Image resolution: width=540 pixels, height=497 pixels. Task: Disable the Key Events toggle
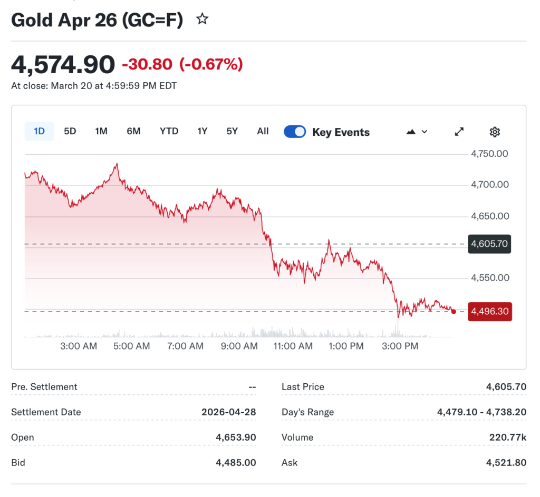295,132
